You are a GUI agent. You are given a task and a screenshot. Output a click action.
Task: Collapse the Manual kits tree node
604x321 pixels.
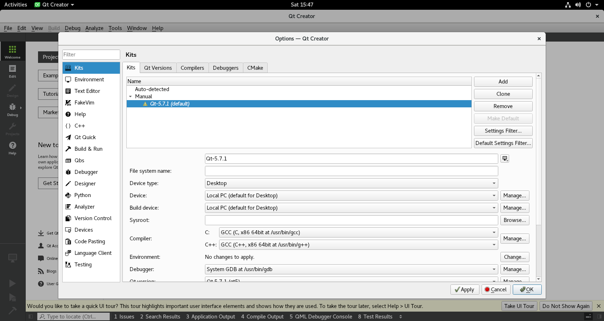130,97
